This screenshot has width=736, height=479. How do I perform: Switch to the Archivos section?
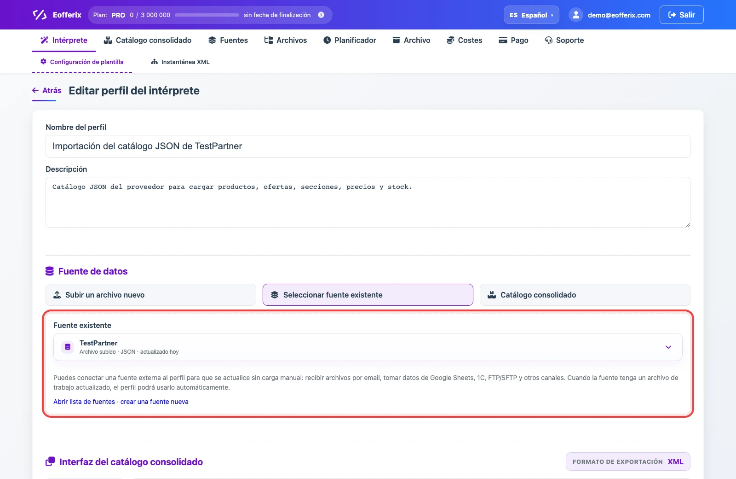(286, 40)
